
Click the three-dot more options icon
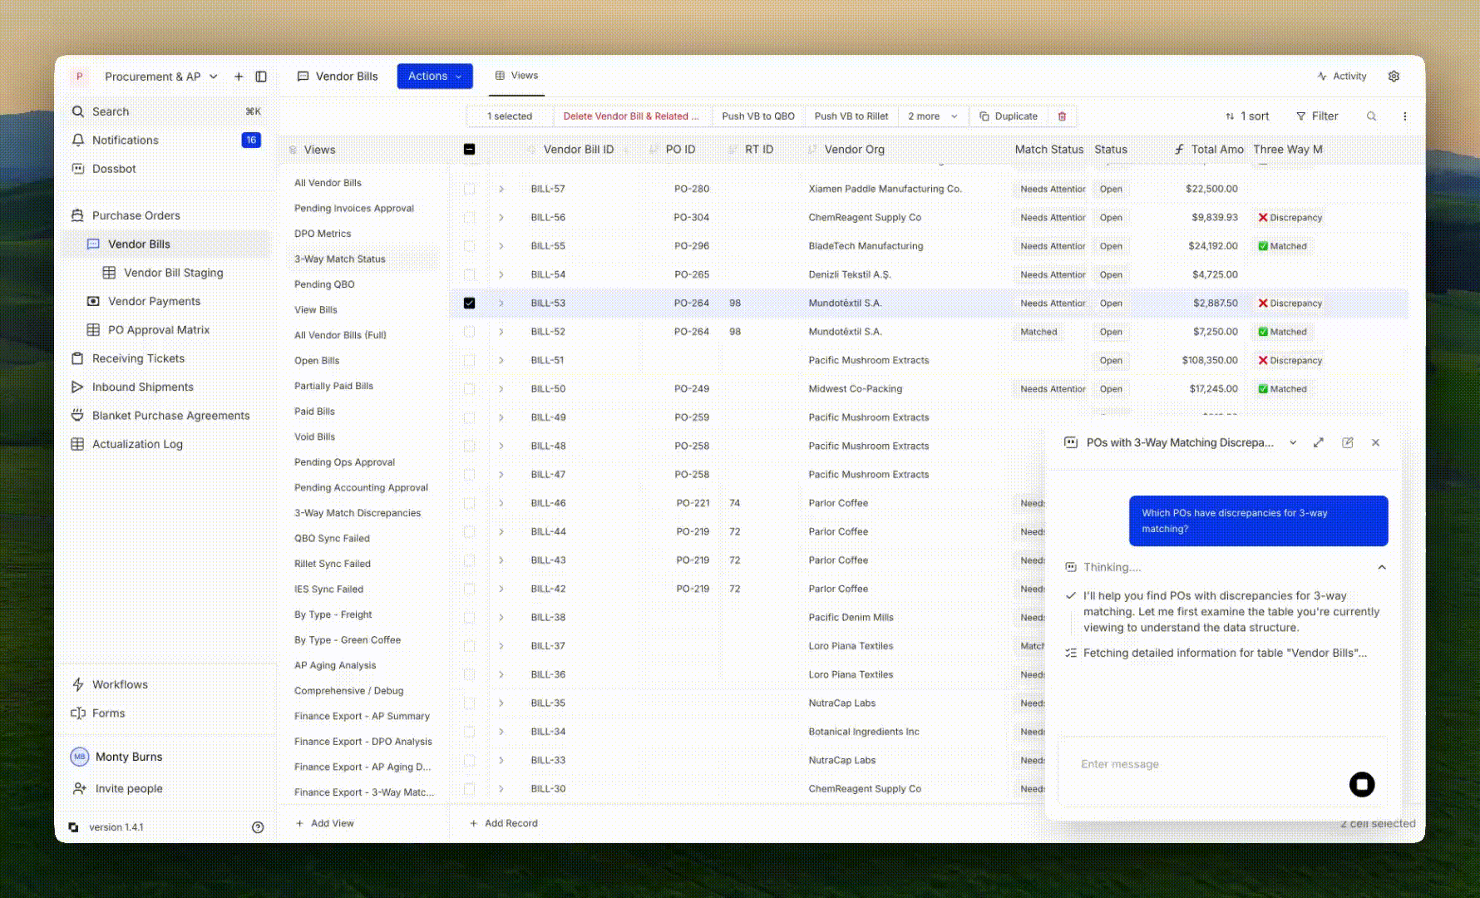pyautogui.click(x=1404, y=116)
